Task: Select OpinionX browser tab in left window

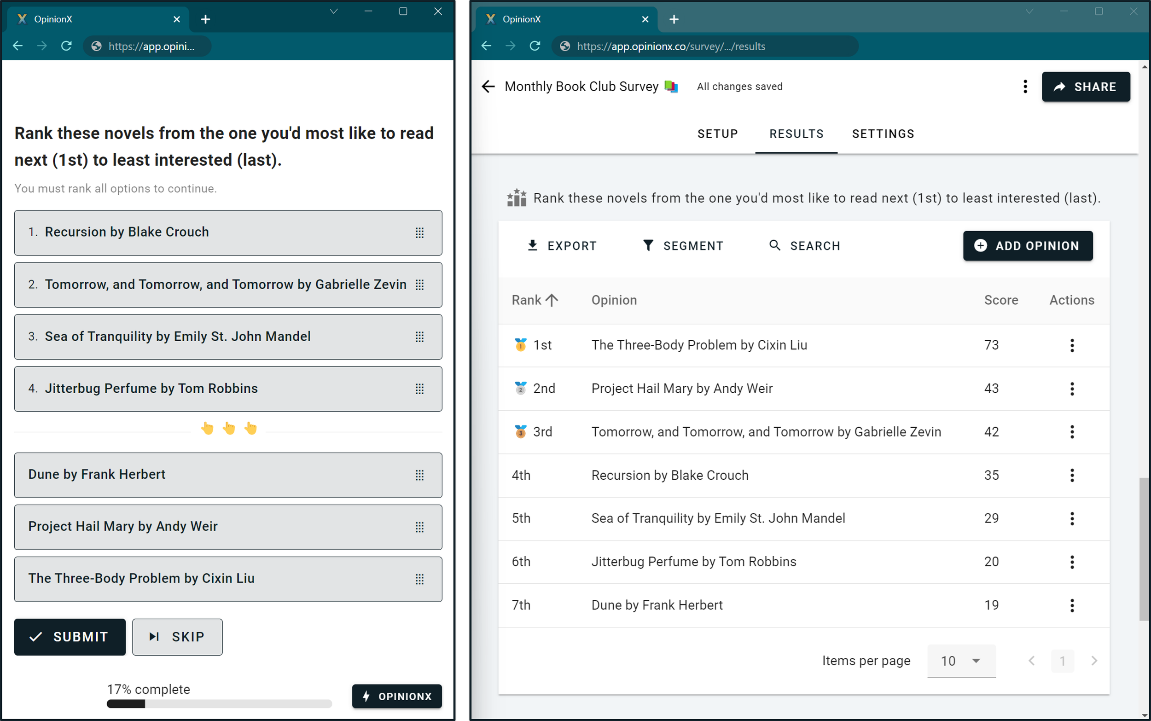Action: (x=98, y=19)
